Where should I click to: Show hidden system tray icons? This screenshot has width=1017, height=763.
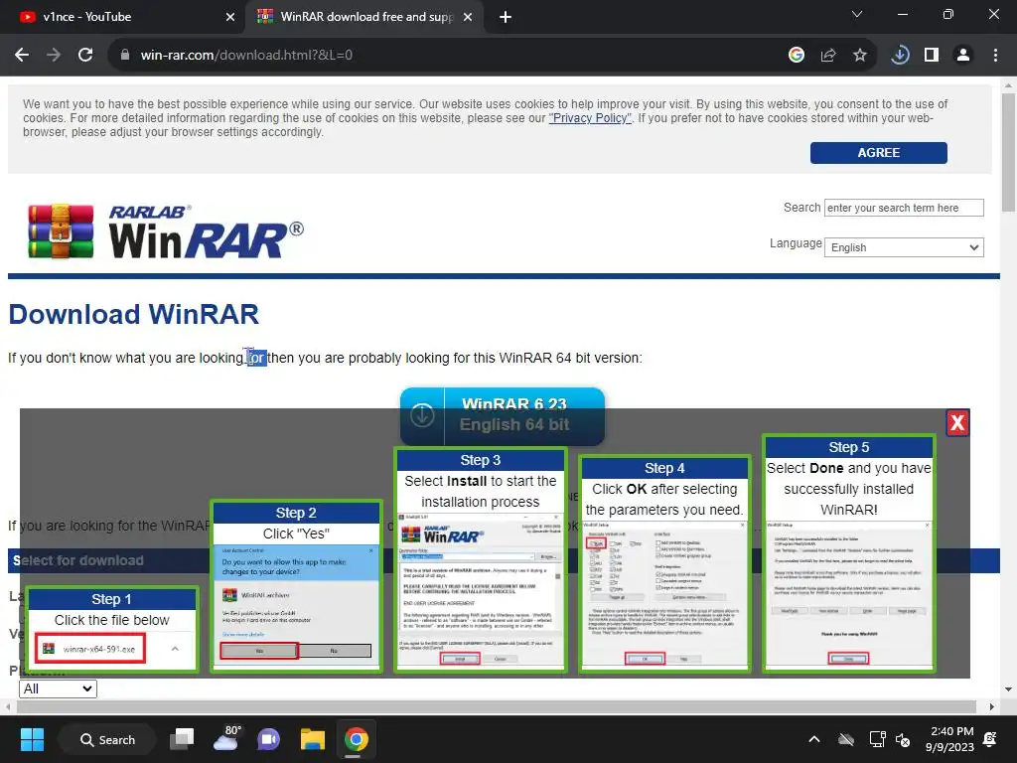coord(814,739)
